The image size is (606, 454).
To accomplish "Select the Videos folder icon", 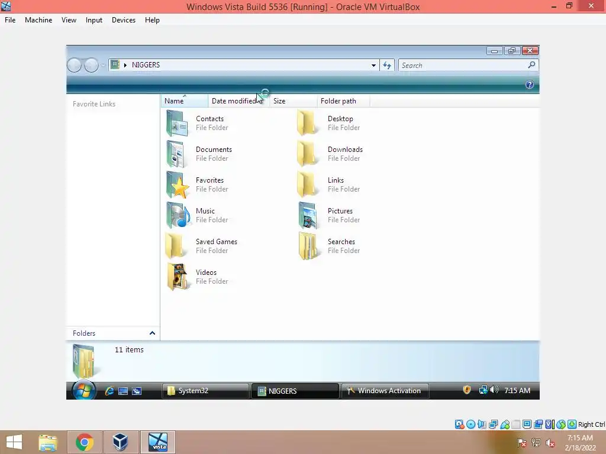I will point(178,277).
